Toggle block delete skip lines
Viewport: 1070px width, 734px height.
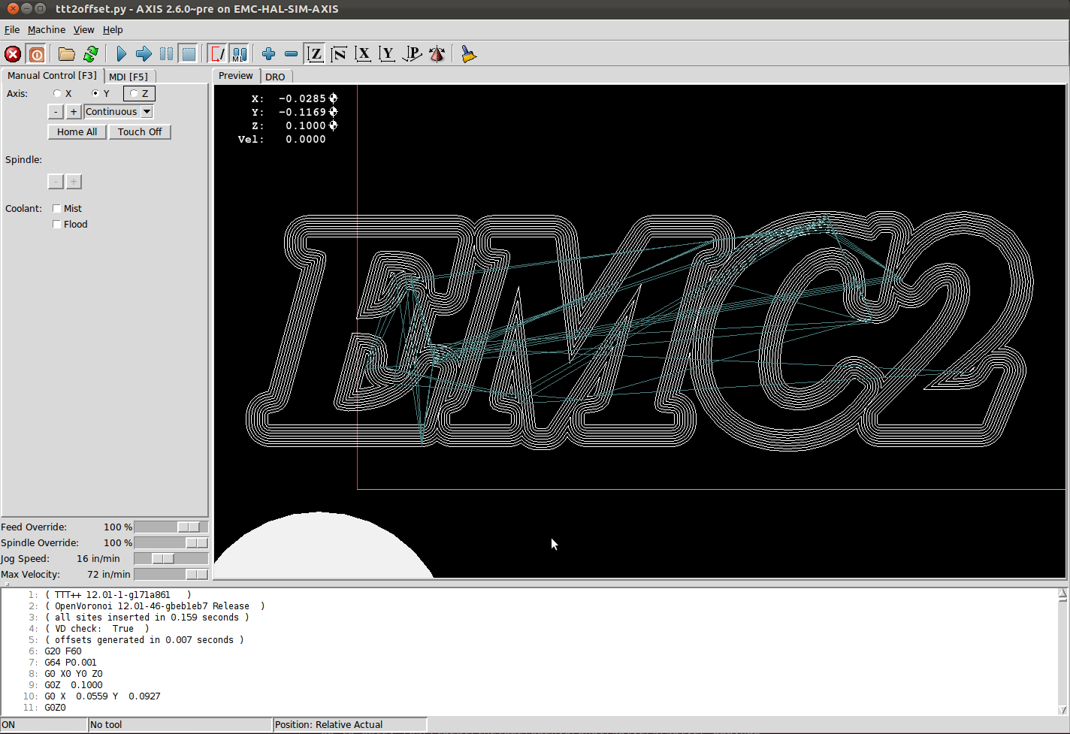coord(217,54)
